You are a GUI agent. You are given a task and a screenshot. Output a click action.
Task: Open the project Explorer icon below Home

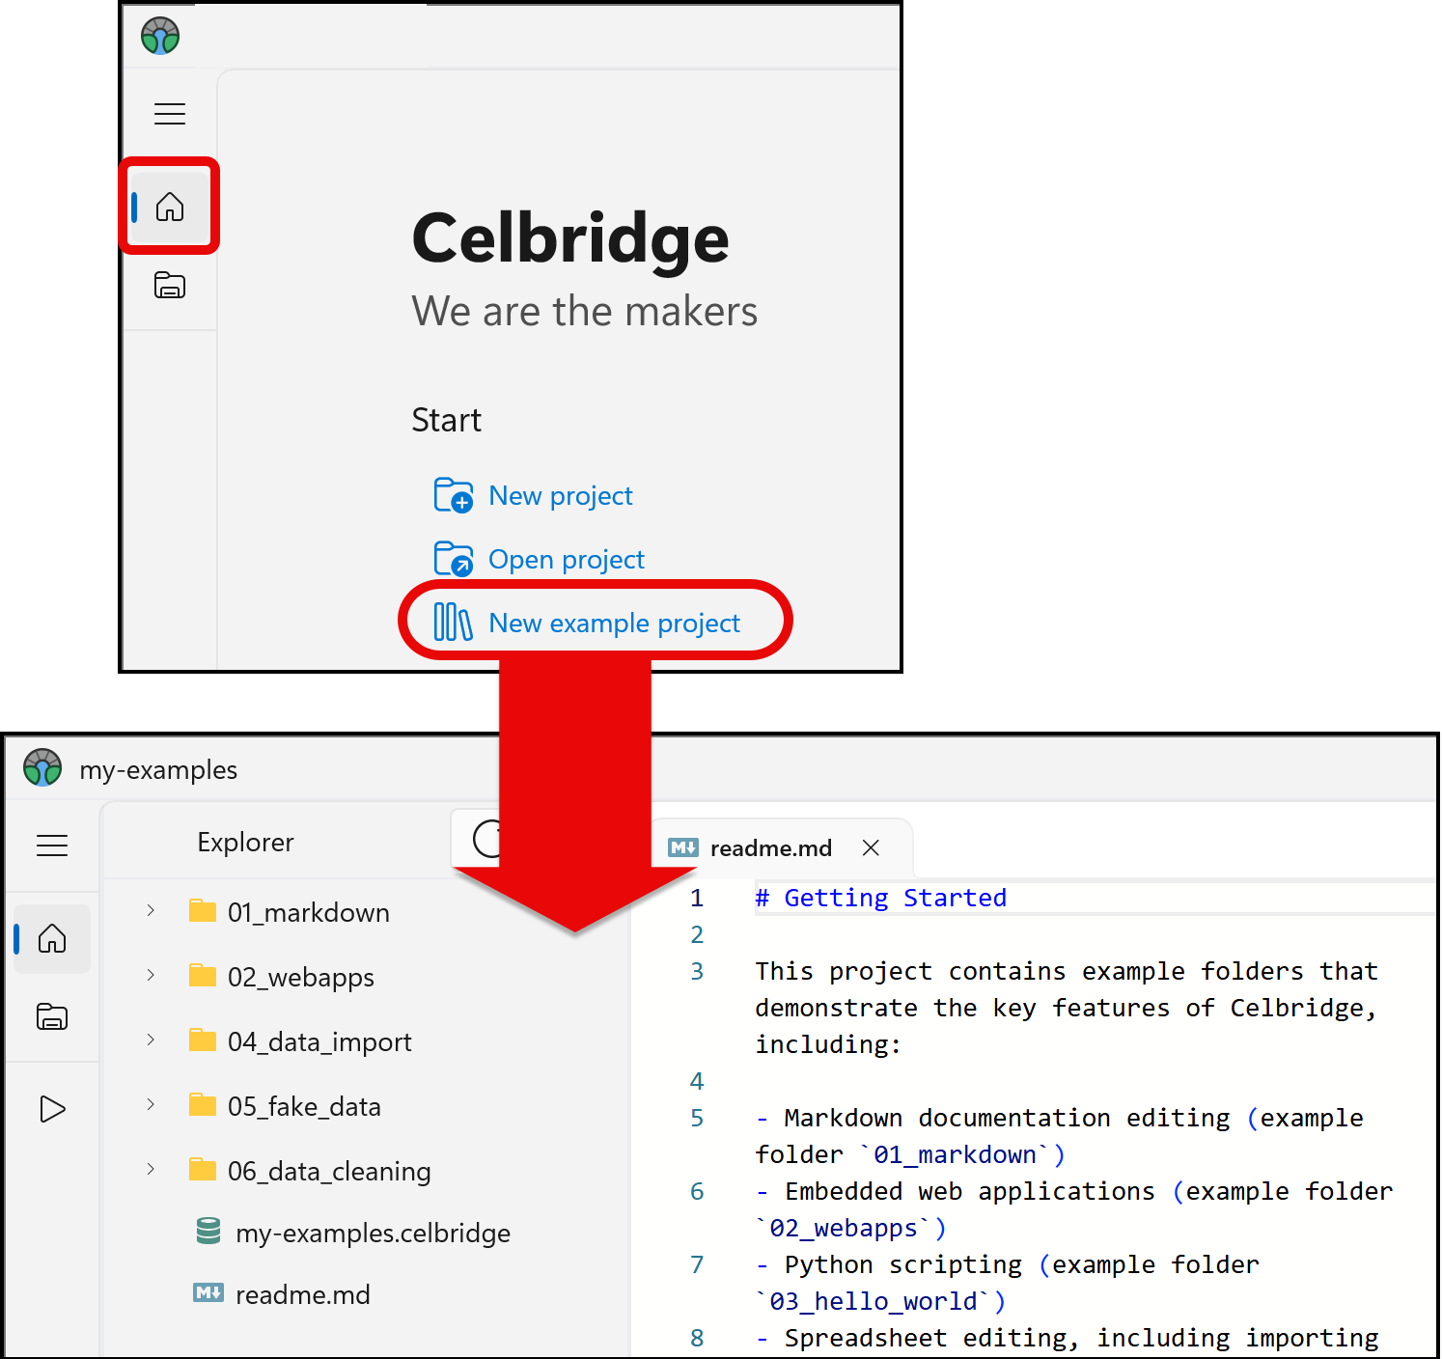170,285
